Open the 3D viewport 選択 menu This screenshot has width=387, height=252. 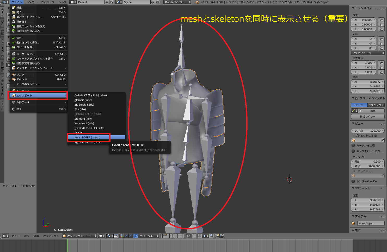[27, 236]
